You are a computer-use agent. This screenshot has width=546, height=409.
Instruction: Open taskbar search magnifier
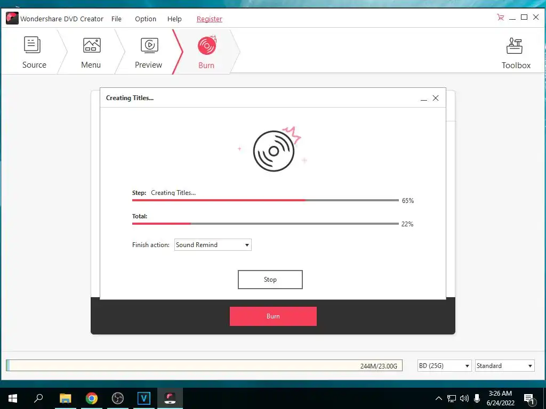point(38,398)
